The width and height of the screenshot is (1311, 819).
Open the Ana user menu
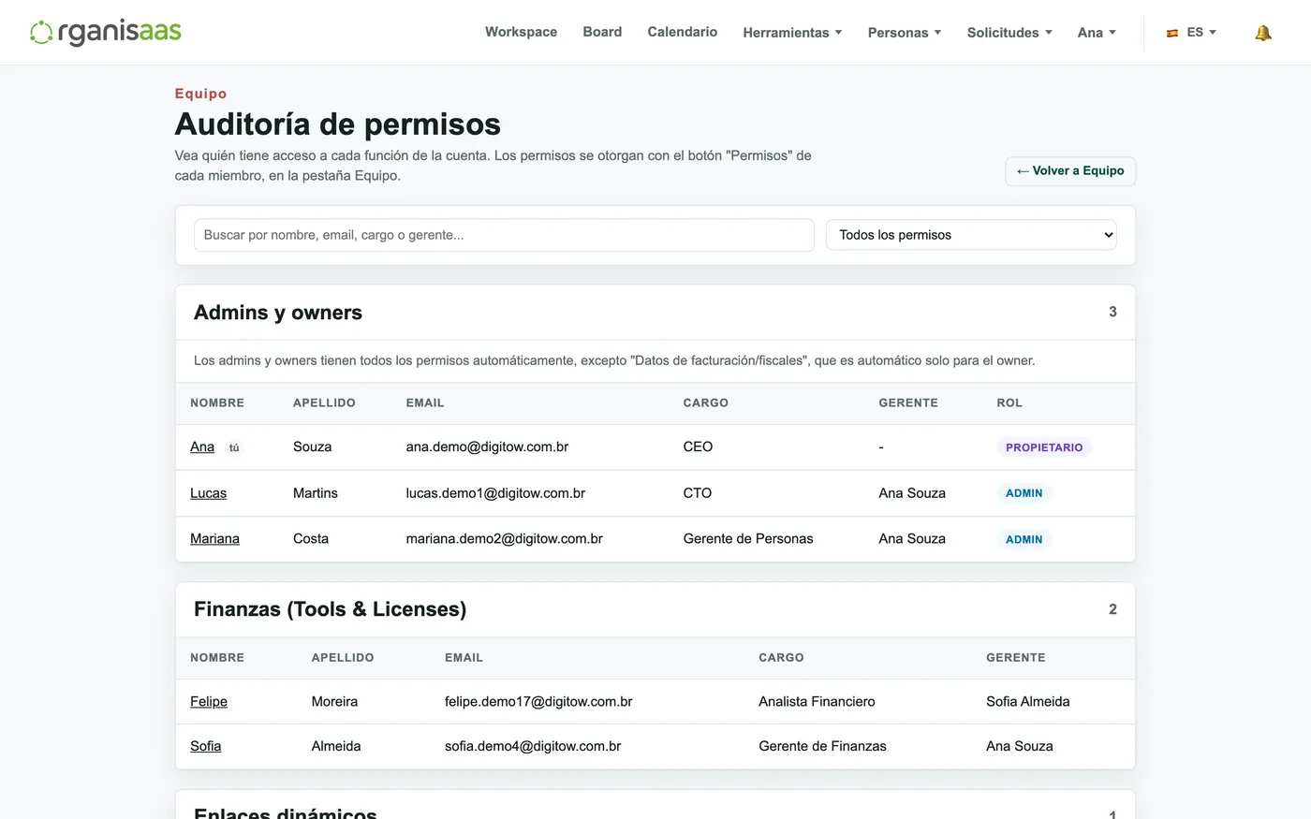click(x=1097, y=33)
